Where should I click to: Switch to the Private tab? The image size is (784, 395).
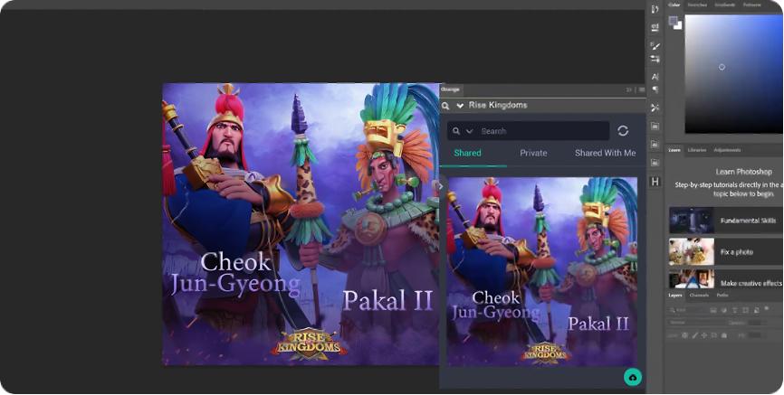tap(533, 153)
